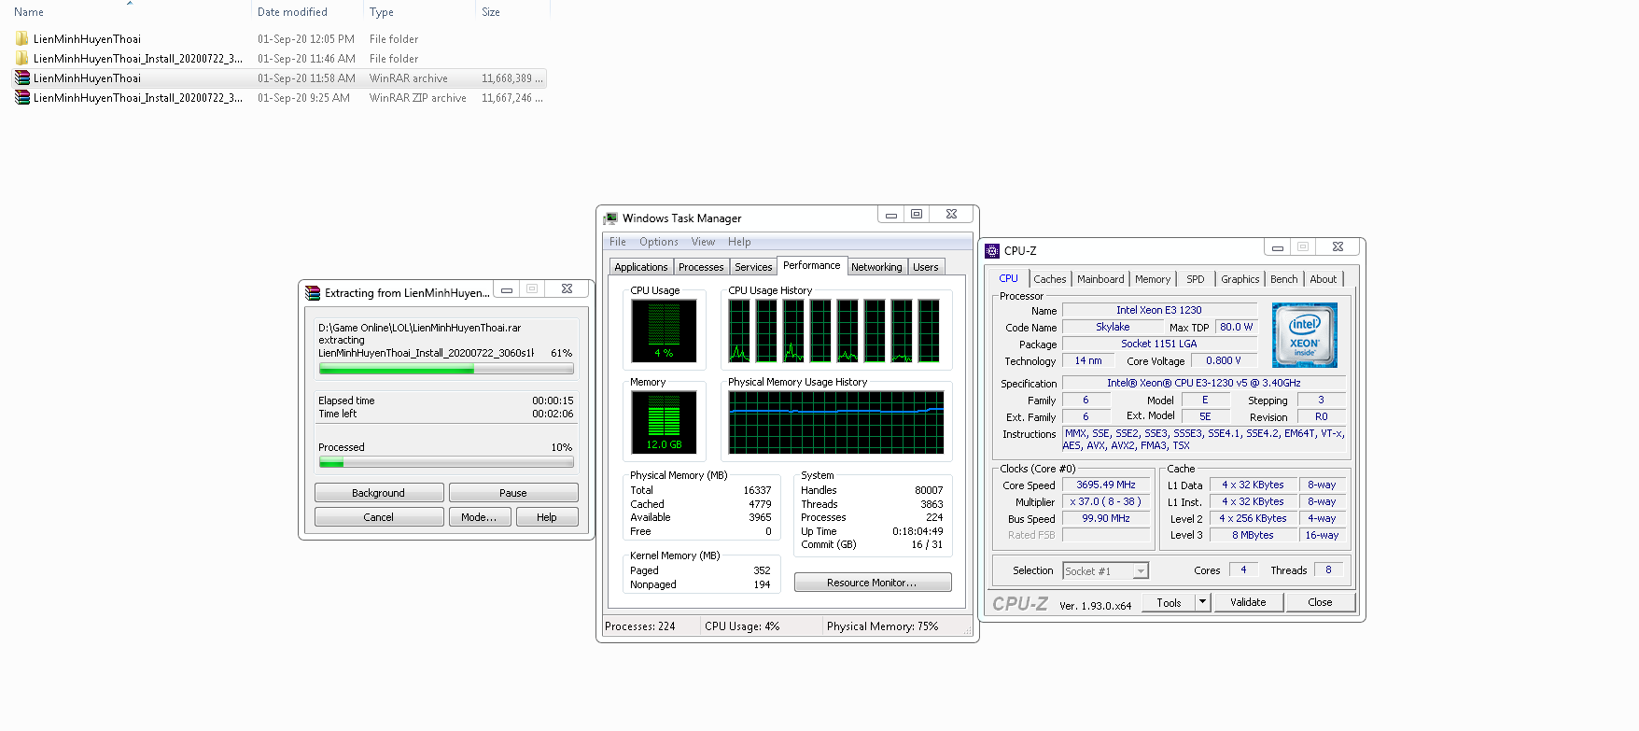The image size is (1639, 731).
Task: Switch to the Processes tab
Action: click(701, 267)
